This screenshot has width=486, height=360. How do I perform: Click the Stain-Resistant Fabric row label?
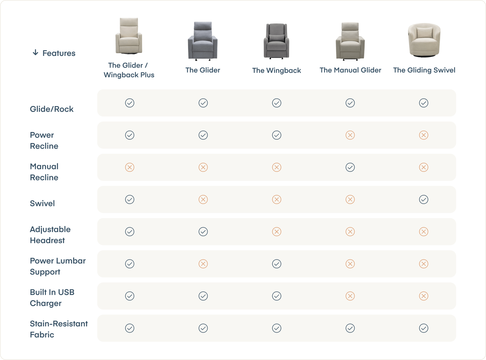click(x=59, y=329)
